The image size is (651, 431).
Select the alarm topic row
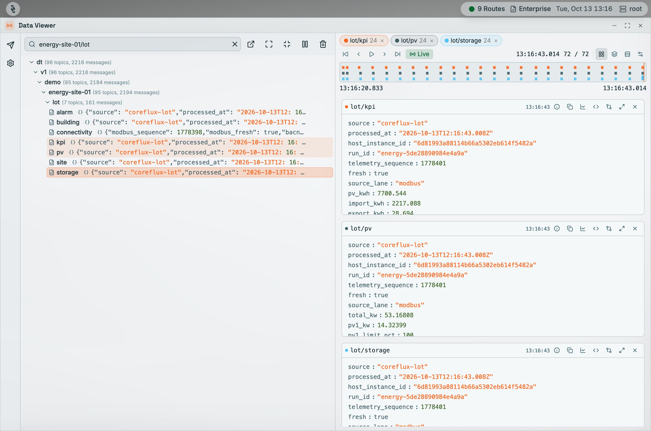coord(190,112)
